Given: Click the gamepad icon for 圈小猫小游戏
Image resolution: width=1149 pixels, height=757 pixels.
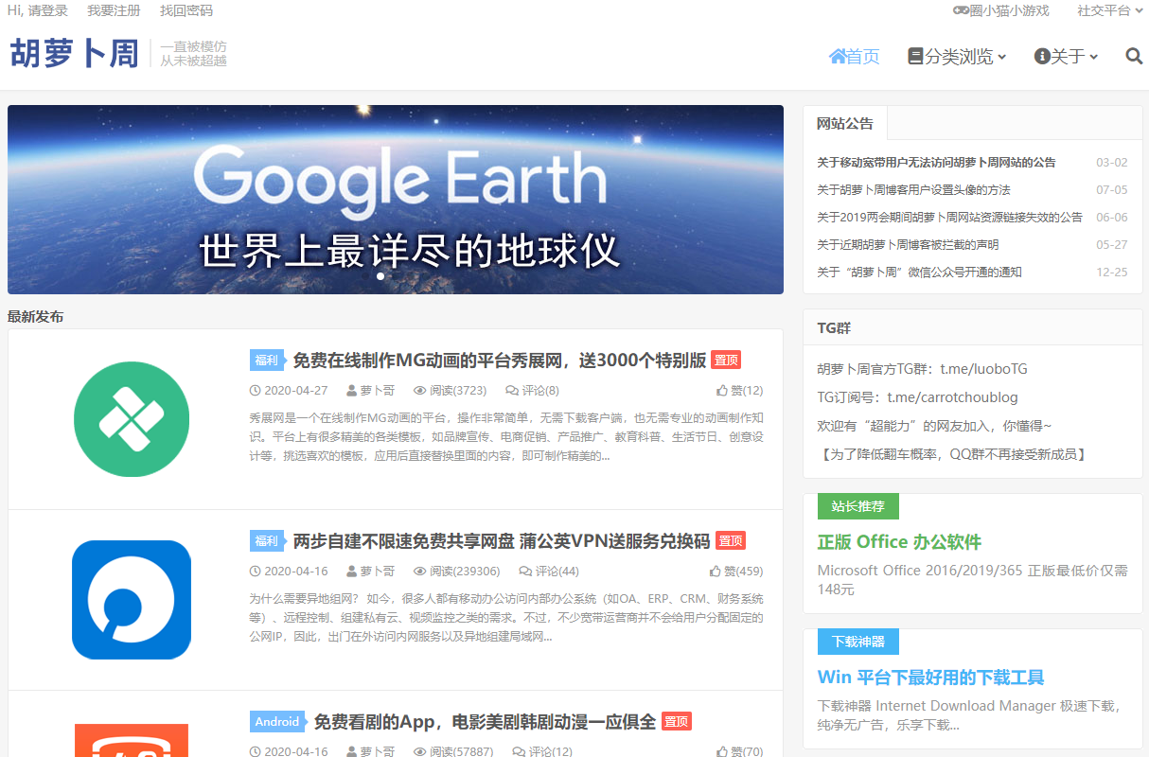Looking at the screenshot, I should (961, 10).
